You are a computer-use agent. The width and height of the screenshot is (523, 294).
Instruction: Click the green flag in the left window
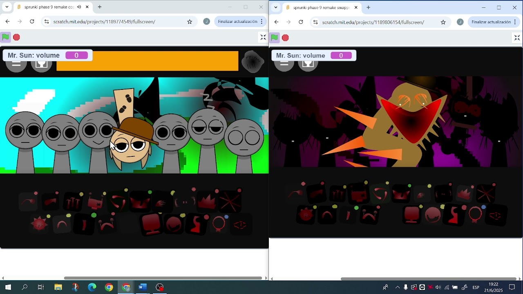click(5, 38)
